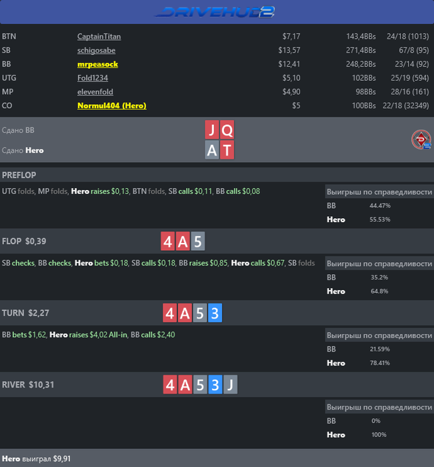Click the gray 5 card on flop
The height and width of the screenshot is (467, 434).
(198, 241)
